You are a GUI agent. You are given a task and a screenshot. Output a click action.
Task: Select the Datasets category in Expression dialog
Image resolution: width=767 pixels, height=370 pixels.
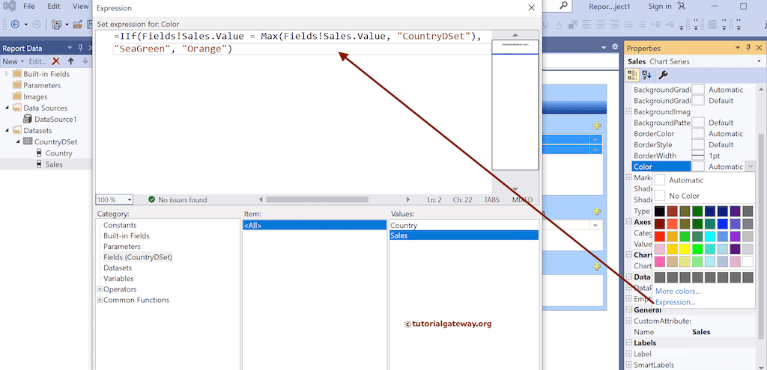(118, 268)
